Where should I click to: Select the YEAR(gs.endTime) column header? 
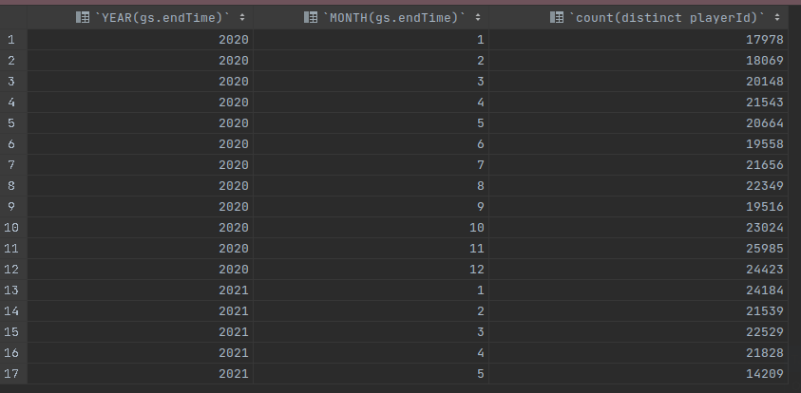(x=140, y=17)
